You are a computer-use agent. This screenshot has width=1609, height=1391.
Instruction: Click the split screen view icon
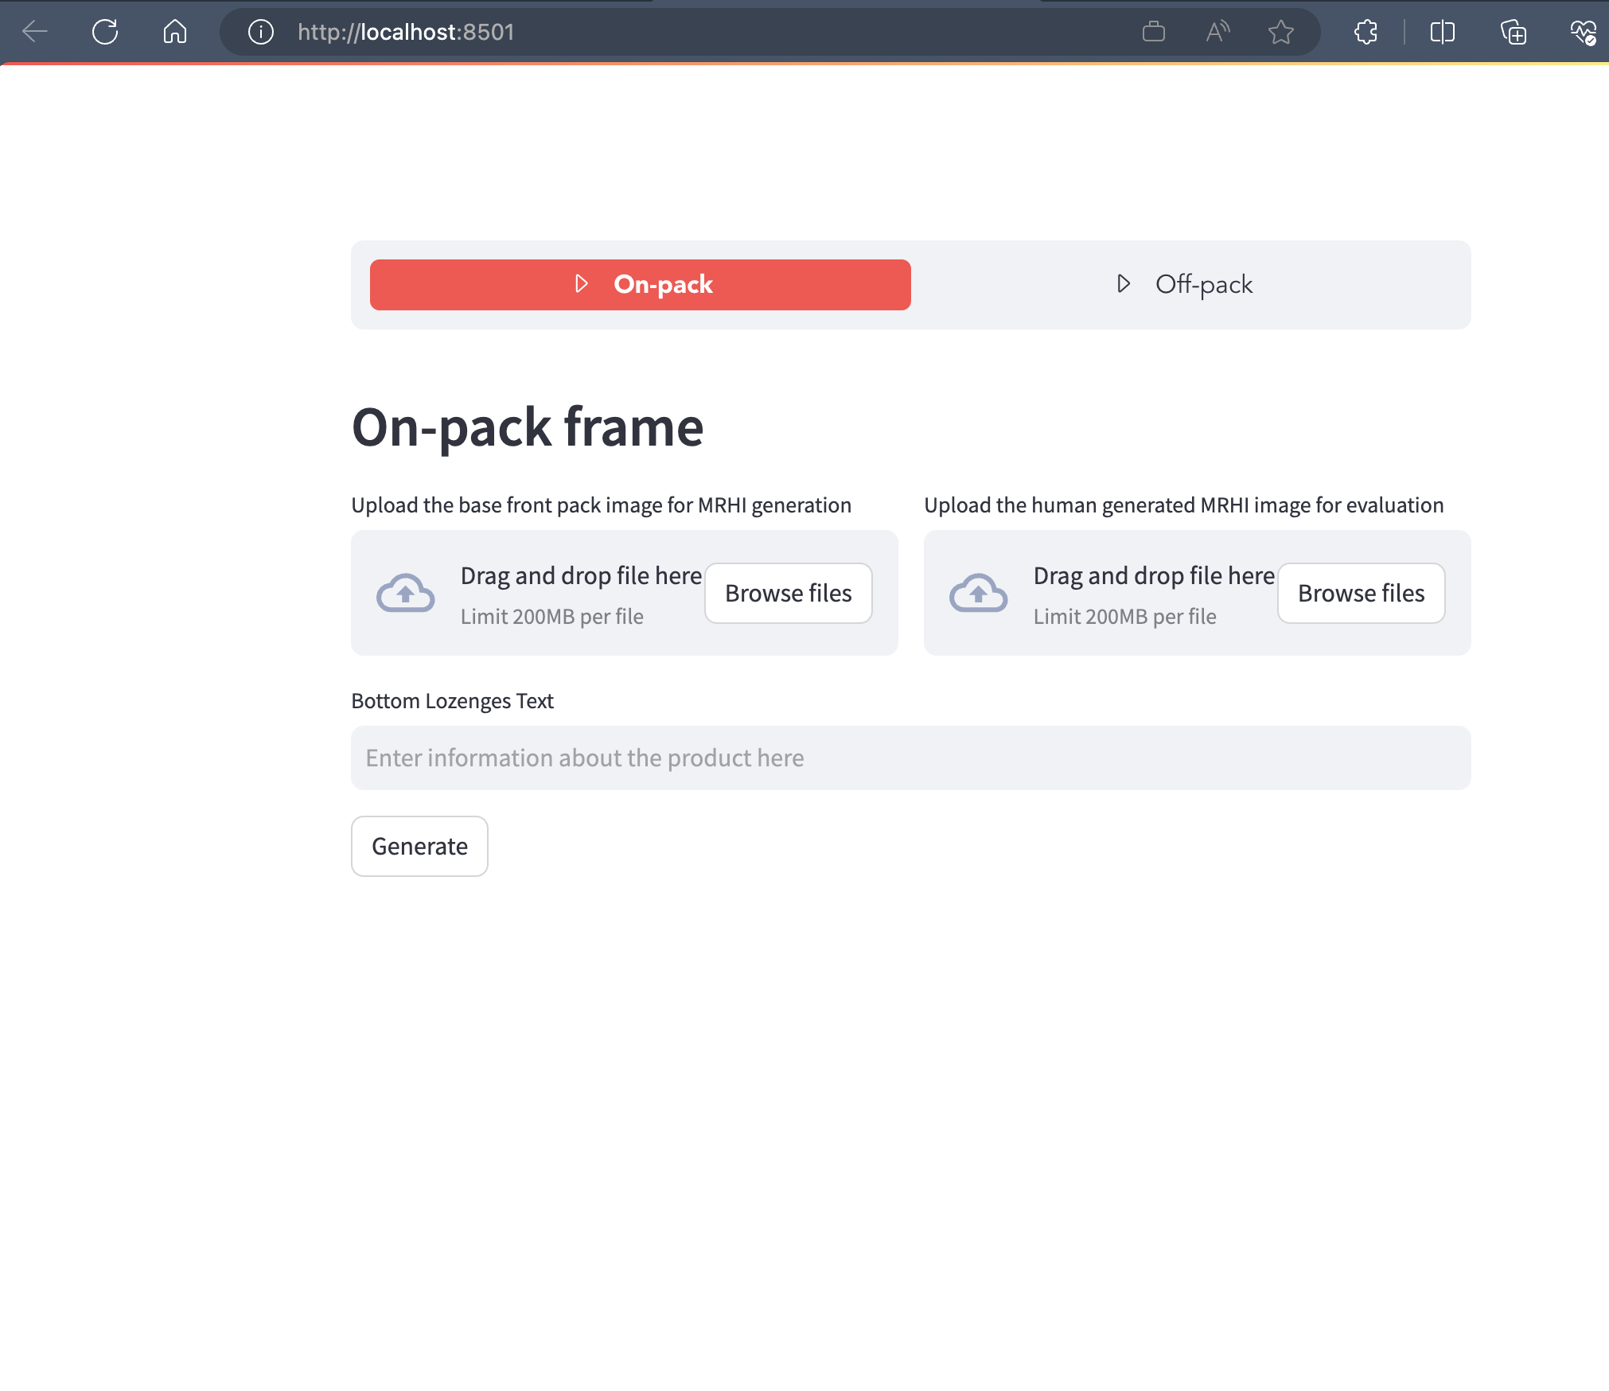[1443, 32]
